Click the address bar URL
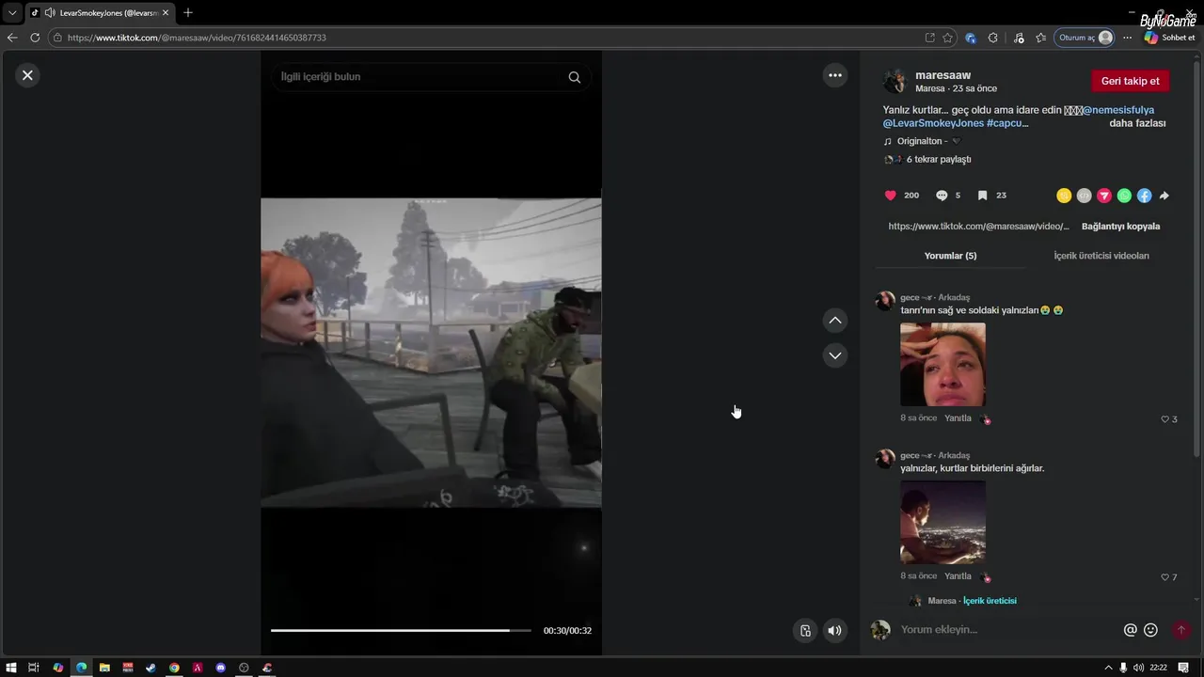1204x677 pixels. (197, 38)
